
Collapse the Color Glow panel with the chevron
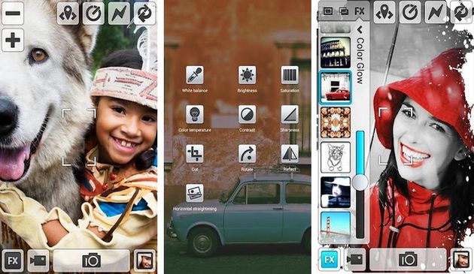(x=360, y=29)
